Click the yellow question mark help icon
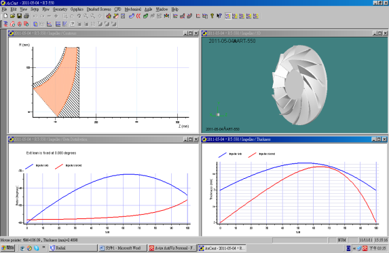The width and height of the screenshot is (389, 253). pos(212,16)
